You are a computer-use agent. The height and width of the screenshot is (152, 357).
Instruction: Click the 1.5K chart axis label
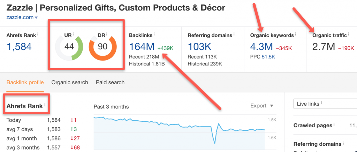(272, 120)
